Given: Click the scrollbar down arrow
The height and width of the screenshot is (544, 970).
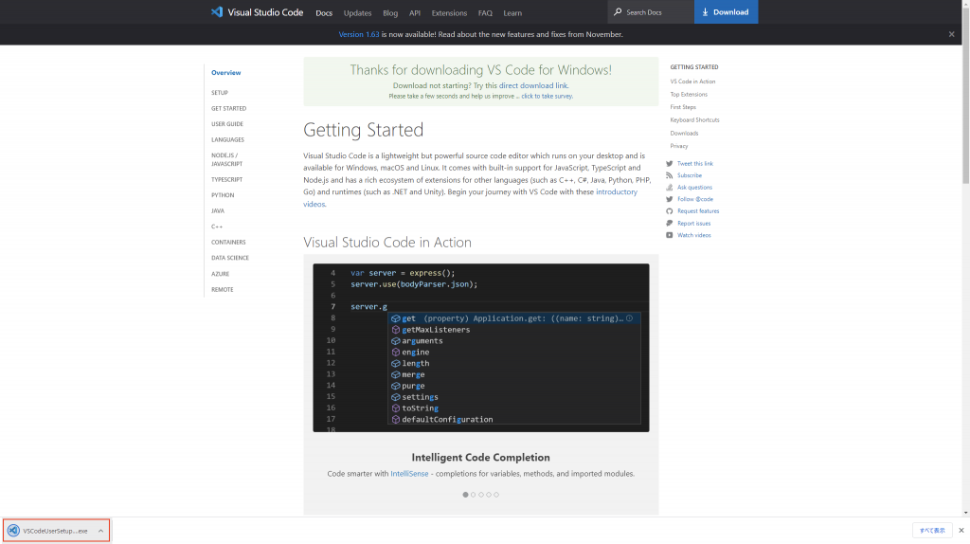Looking at the screenshot, I should (965, 513).
